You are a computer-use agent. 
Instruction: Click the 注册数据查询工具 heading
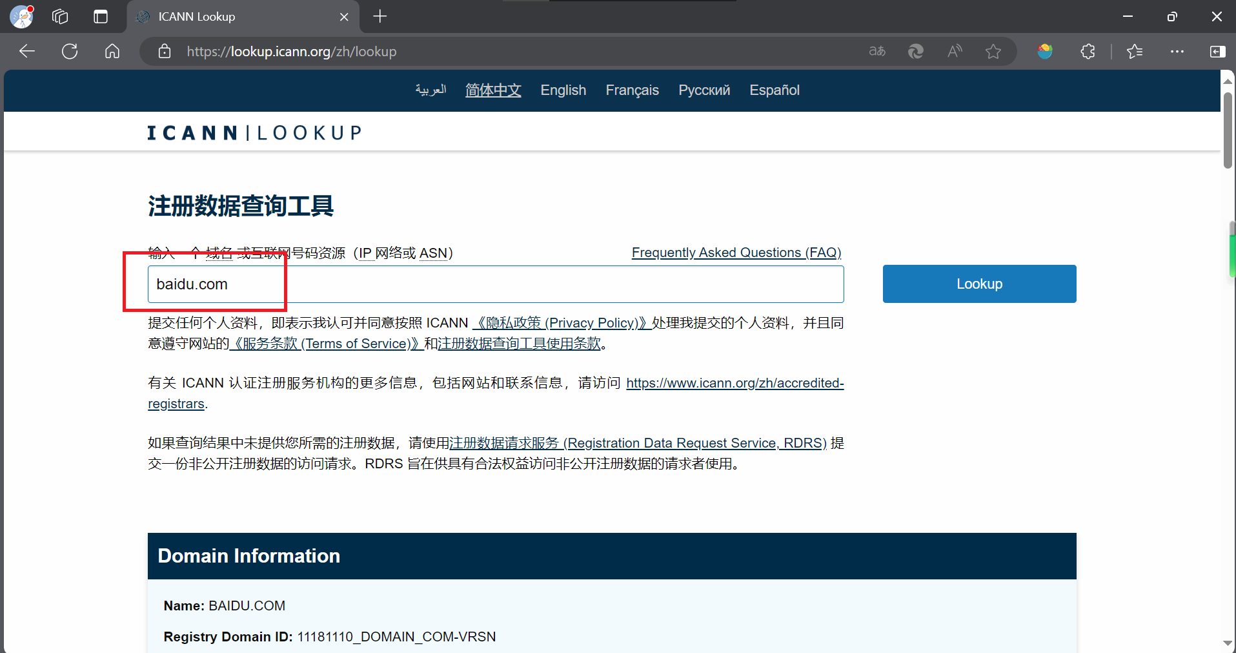[241, 206]
